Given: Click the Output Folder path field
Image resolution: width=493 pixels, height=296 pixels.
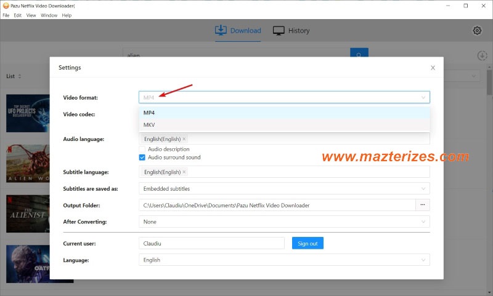Looking at the screenshot, I should [x=277, y=205].
